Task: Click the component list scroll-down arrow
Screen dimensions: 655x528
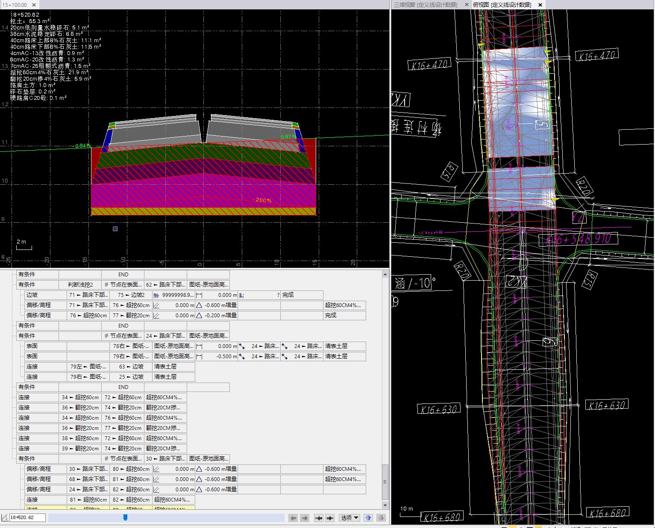Action: [385, 505]
